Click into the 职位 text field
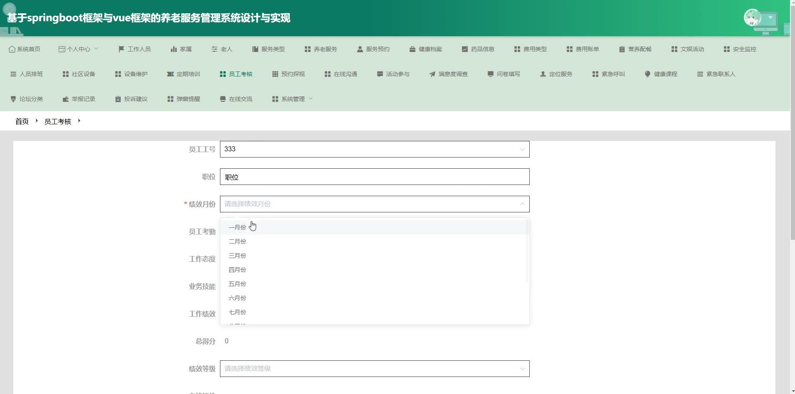The height and width of the screenshot is (394, 795). (374, 177)
